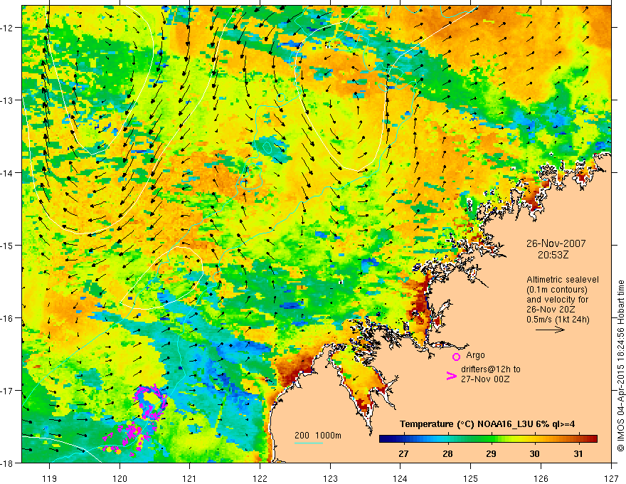Click the colorbar tick label 30
The width and height of the screenshot is (626, 484).
pyautogui.click(x=534, y=453)
